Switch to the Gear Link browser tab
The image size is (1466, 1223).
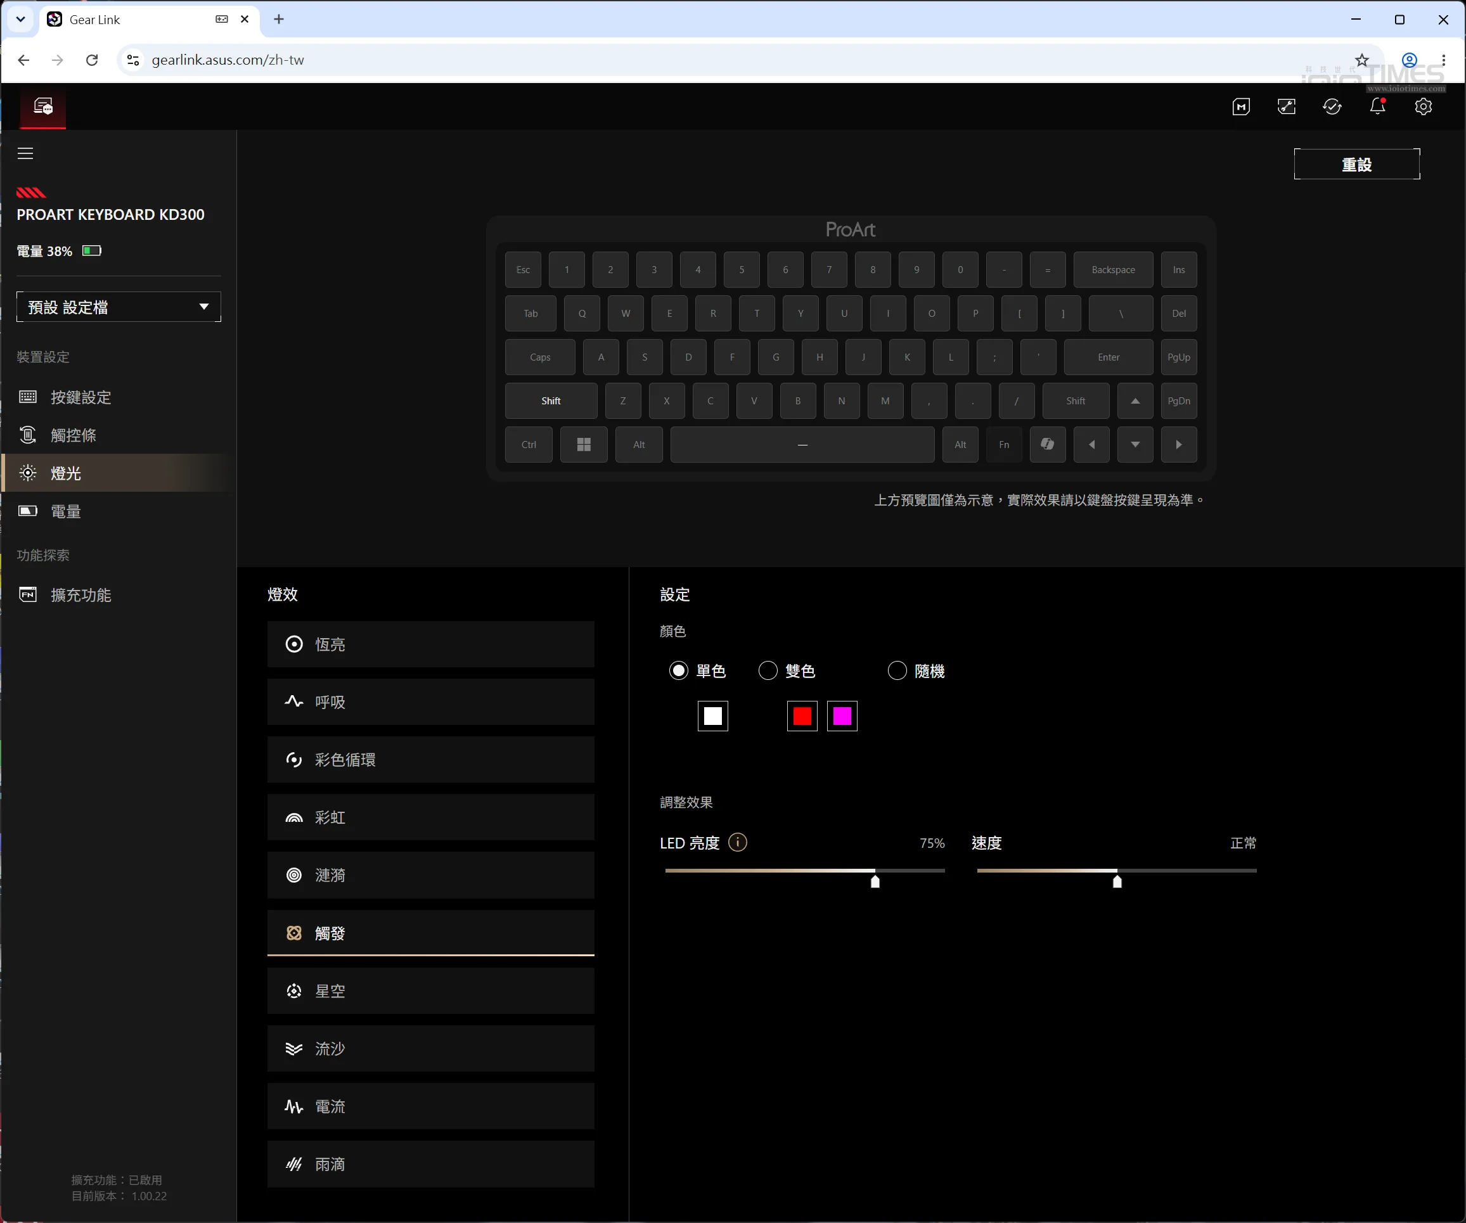point(150,20)
